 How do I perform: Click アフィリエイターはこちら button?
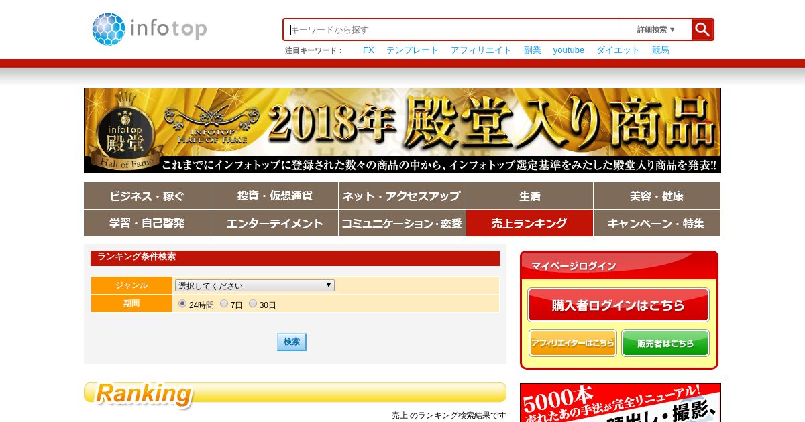[573, 343]
